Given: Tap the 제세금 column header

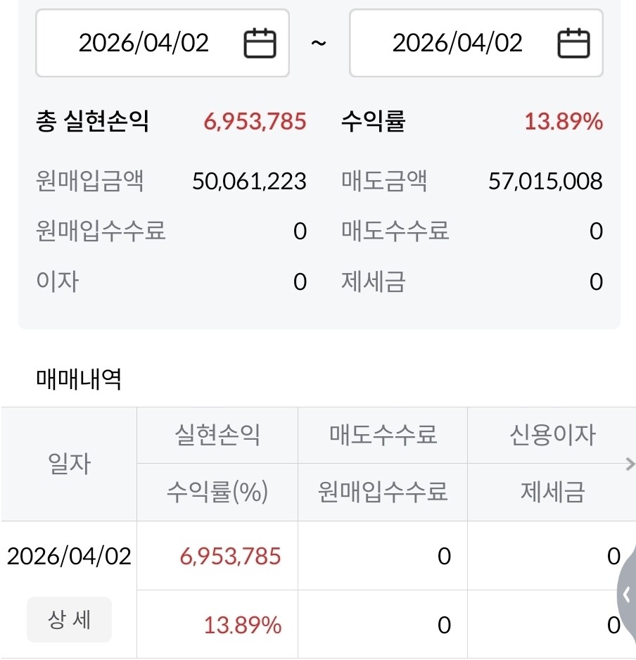Looking at the screenshot, I should coord(552,492).
